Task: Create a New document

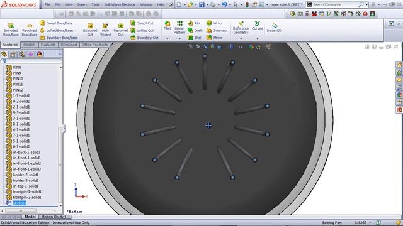Action: coord(179,4)
